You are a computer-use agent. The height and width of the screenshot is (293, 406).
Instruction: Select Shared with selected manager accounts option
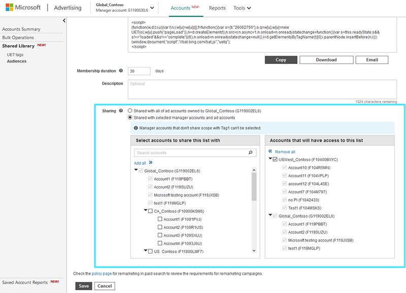pos(130,117)
